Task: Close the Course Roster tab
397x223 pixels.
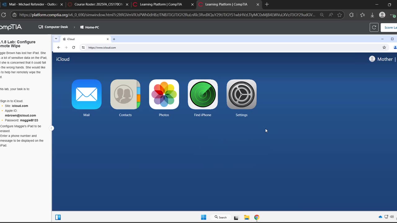Action: pos(127,5)
